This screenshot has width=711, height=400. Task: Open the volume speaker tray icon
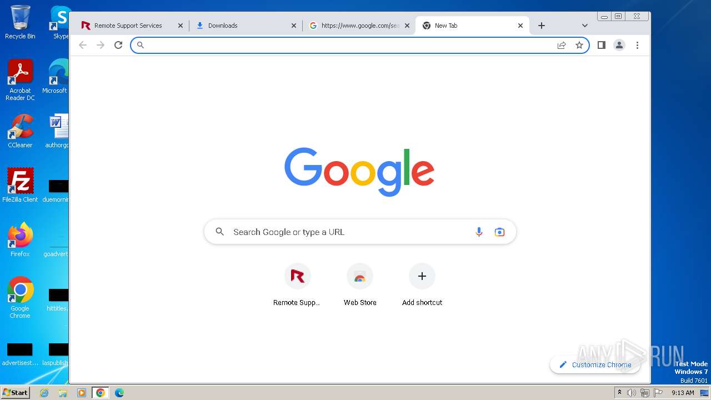click(632, 393)
